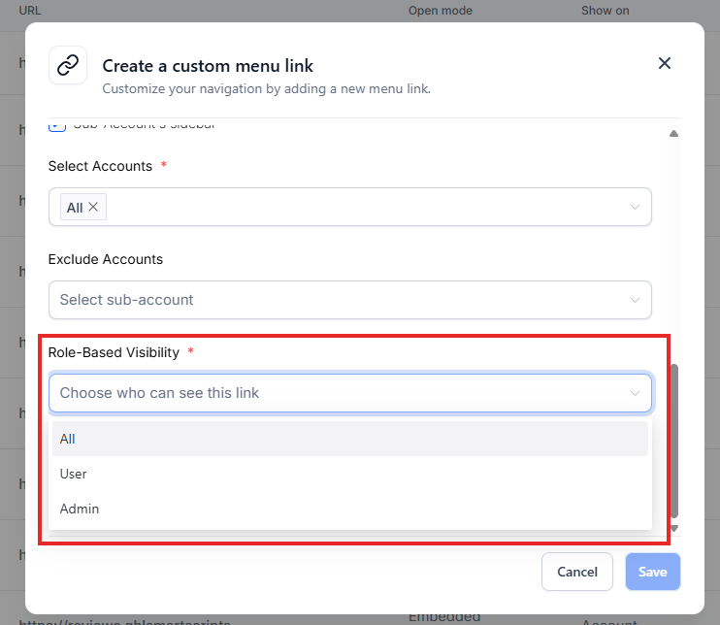Collapse the Role-Based Visibility chevron
This screenshot has height=625, width=720.
tap(635, 393)
